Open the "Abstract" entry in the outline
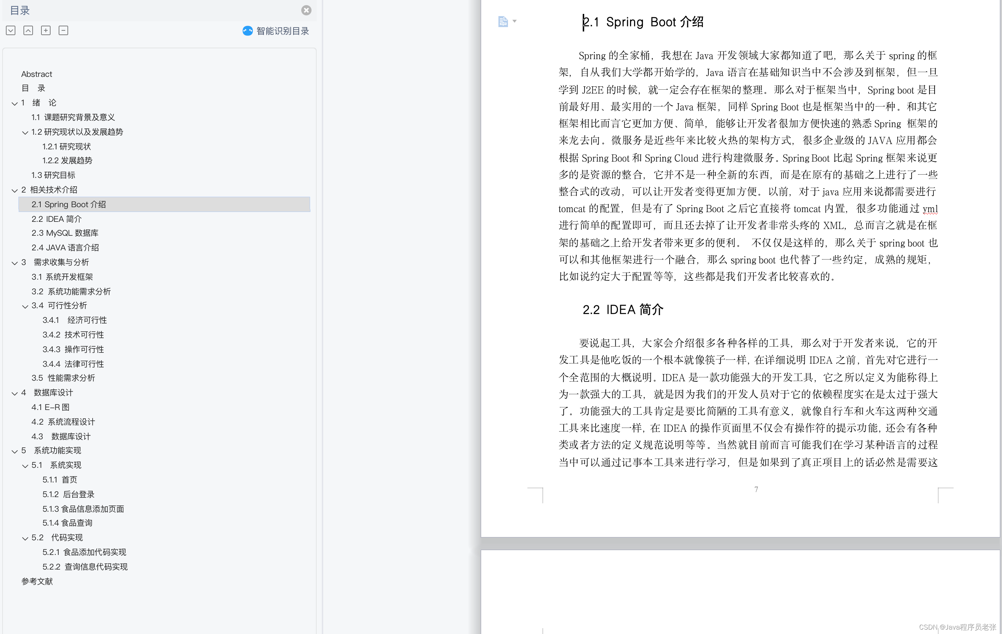The width and height of the screenshot is (1002, 634). click(37, 74)
